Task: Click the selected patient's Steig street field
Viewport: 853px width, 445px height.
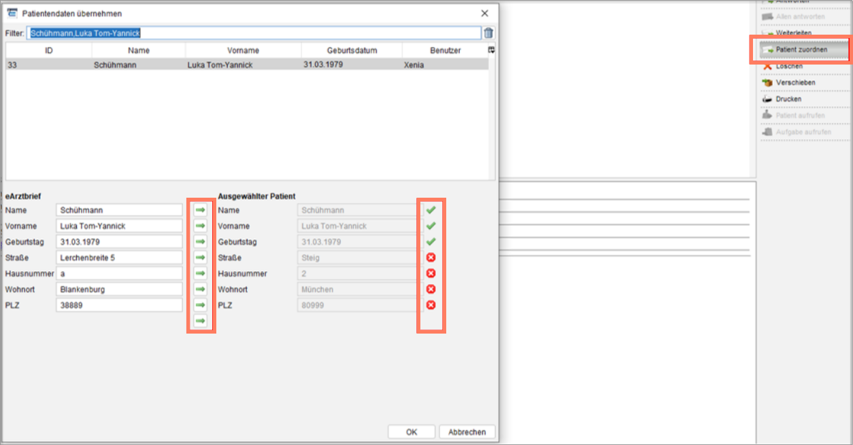Action: coord(359,257)
